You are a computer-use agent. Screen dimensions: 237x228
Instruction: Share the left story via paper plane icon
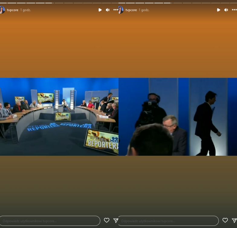pos(116,221)
